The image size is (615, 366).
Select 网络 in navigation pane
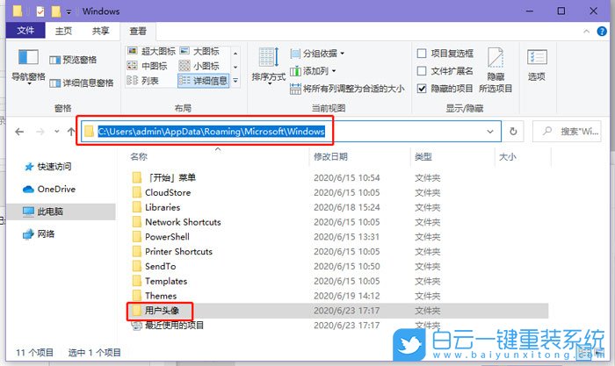tap(39, 234)
